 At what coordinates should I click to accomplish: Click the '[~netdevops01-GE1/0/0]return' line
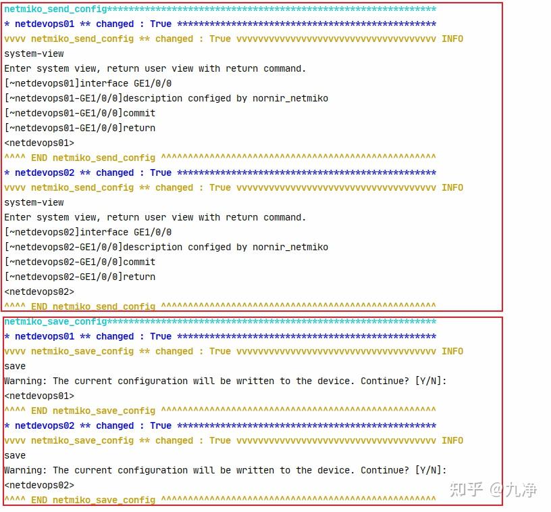(80, 128)
